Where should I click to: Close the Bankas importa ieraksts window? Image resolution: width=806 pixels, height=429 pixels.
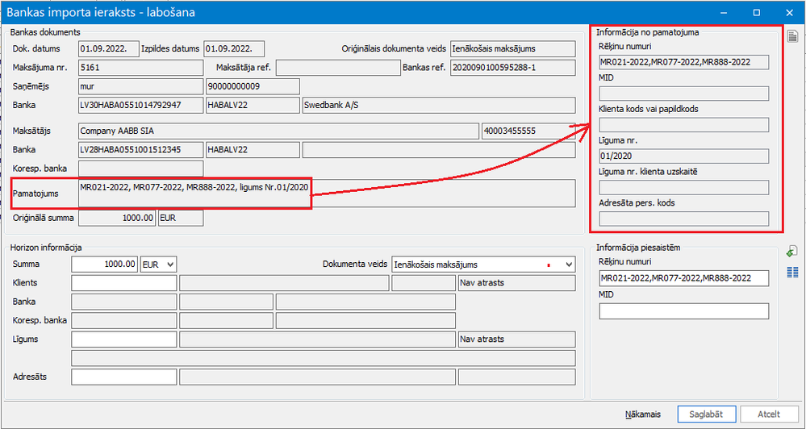(789, 12)
